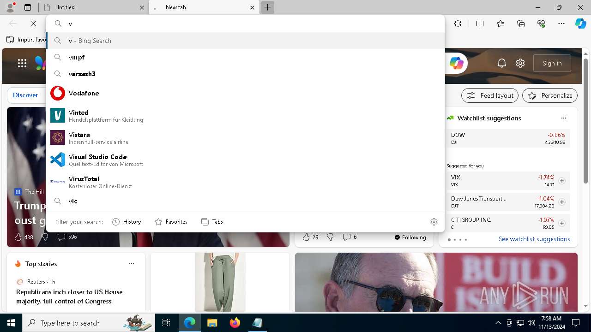Switch to the New tab tab
This screenshot has width=591, height=332.
(x=204, y=7)
